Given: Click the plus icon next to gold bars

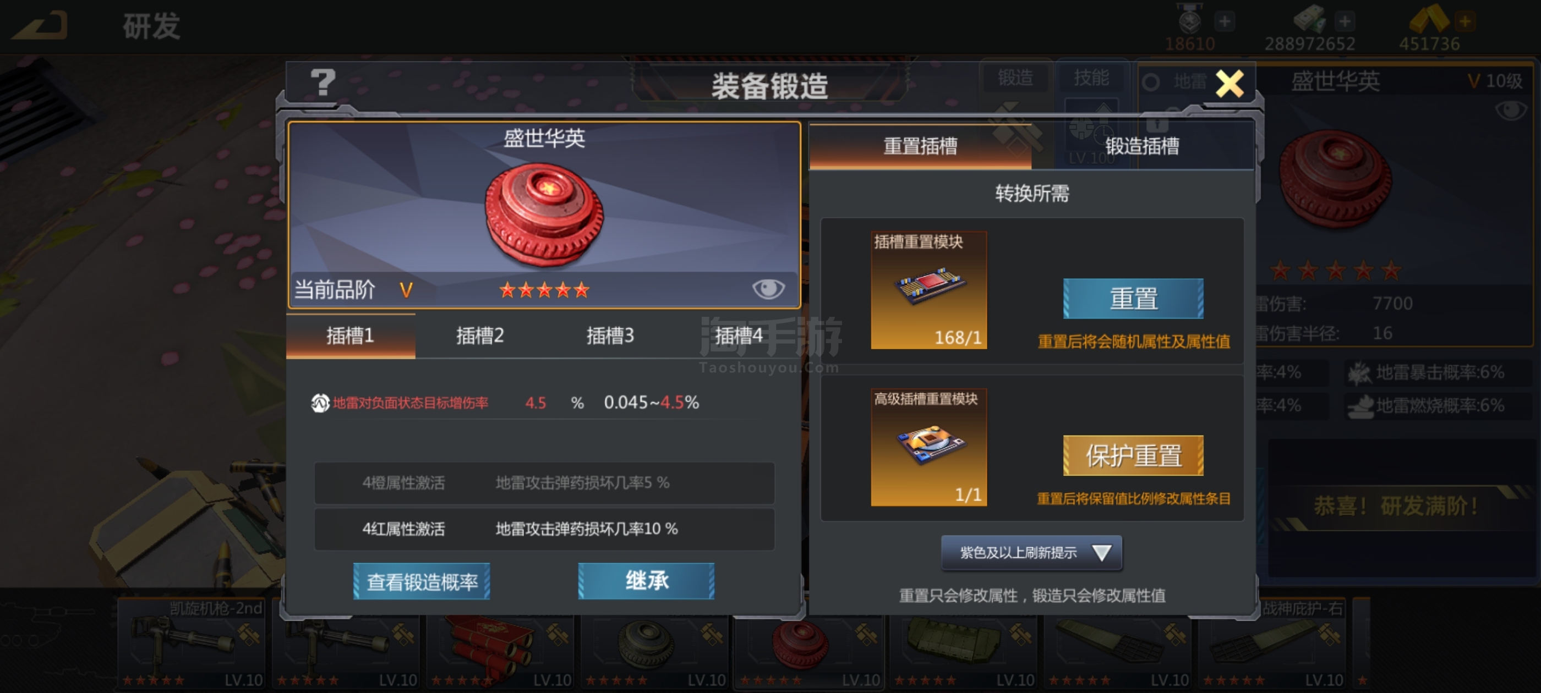Looking at the screenshot, I should pyautogui.click(x=1465, y=22).
